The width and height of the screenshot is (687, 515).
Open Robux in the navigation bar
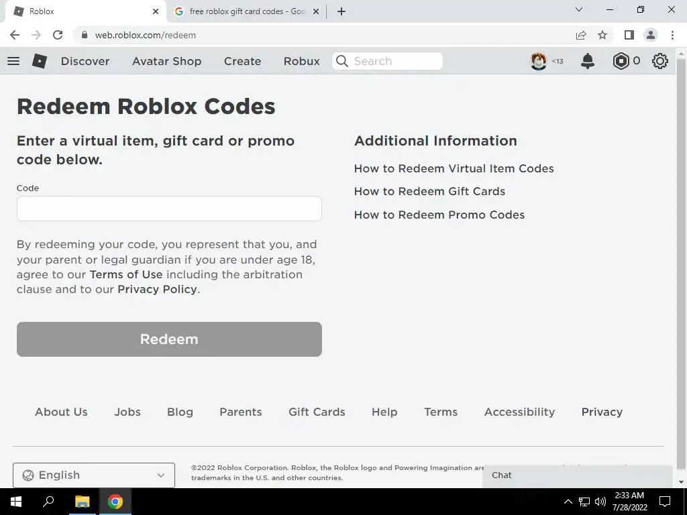(302, 61)
